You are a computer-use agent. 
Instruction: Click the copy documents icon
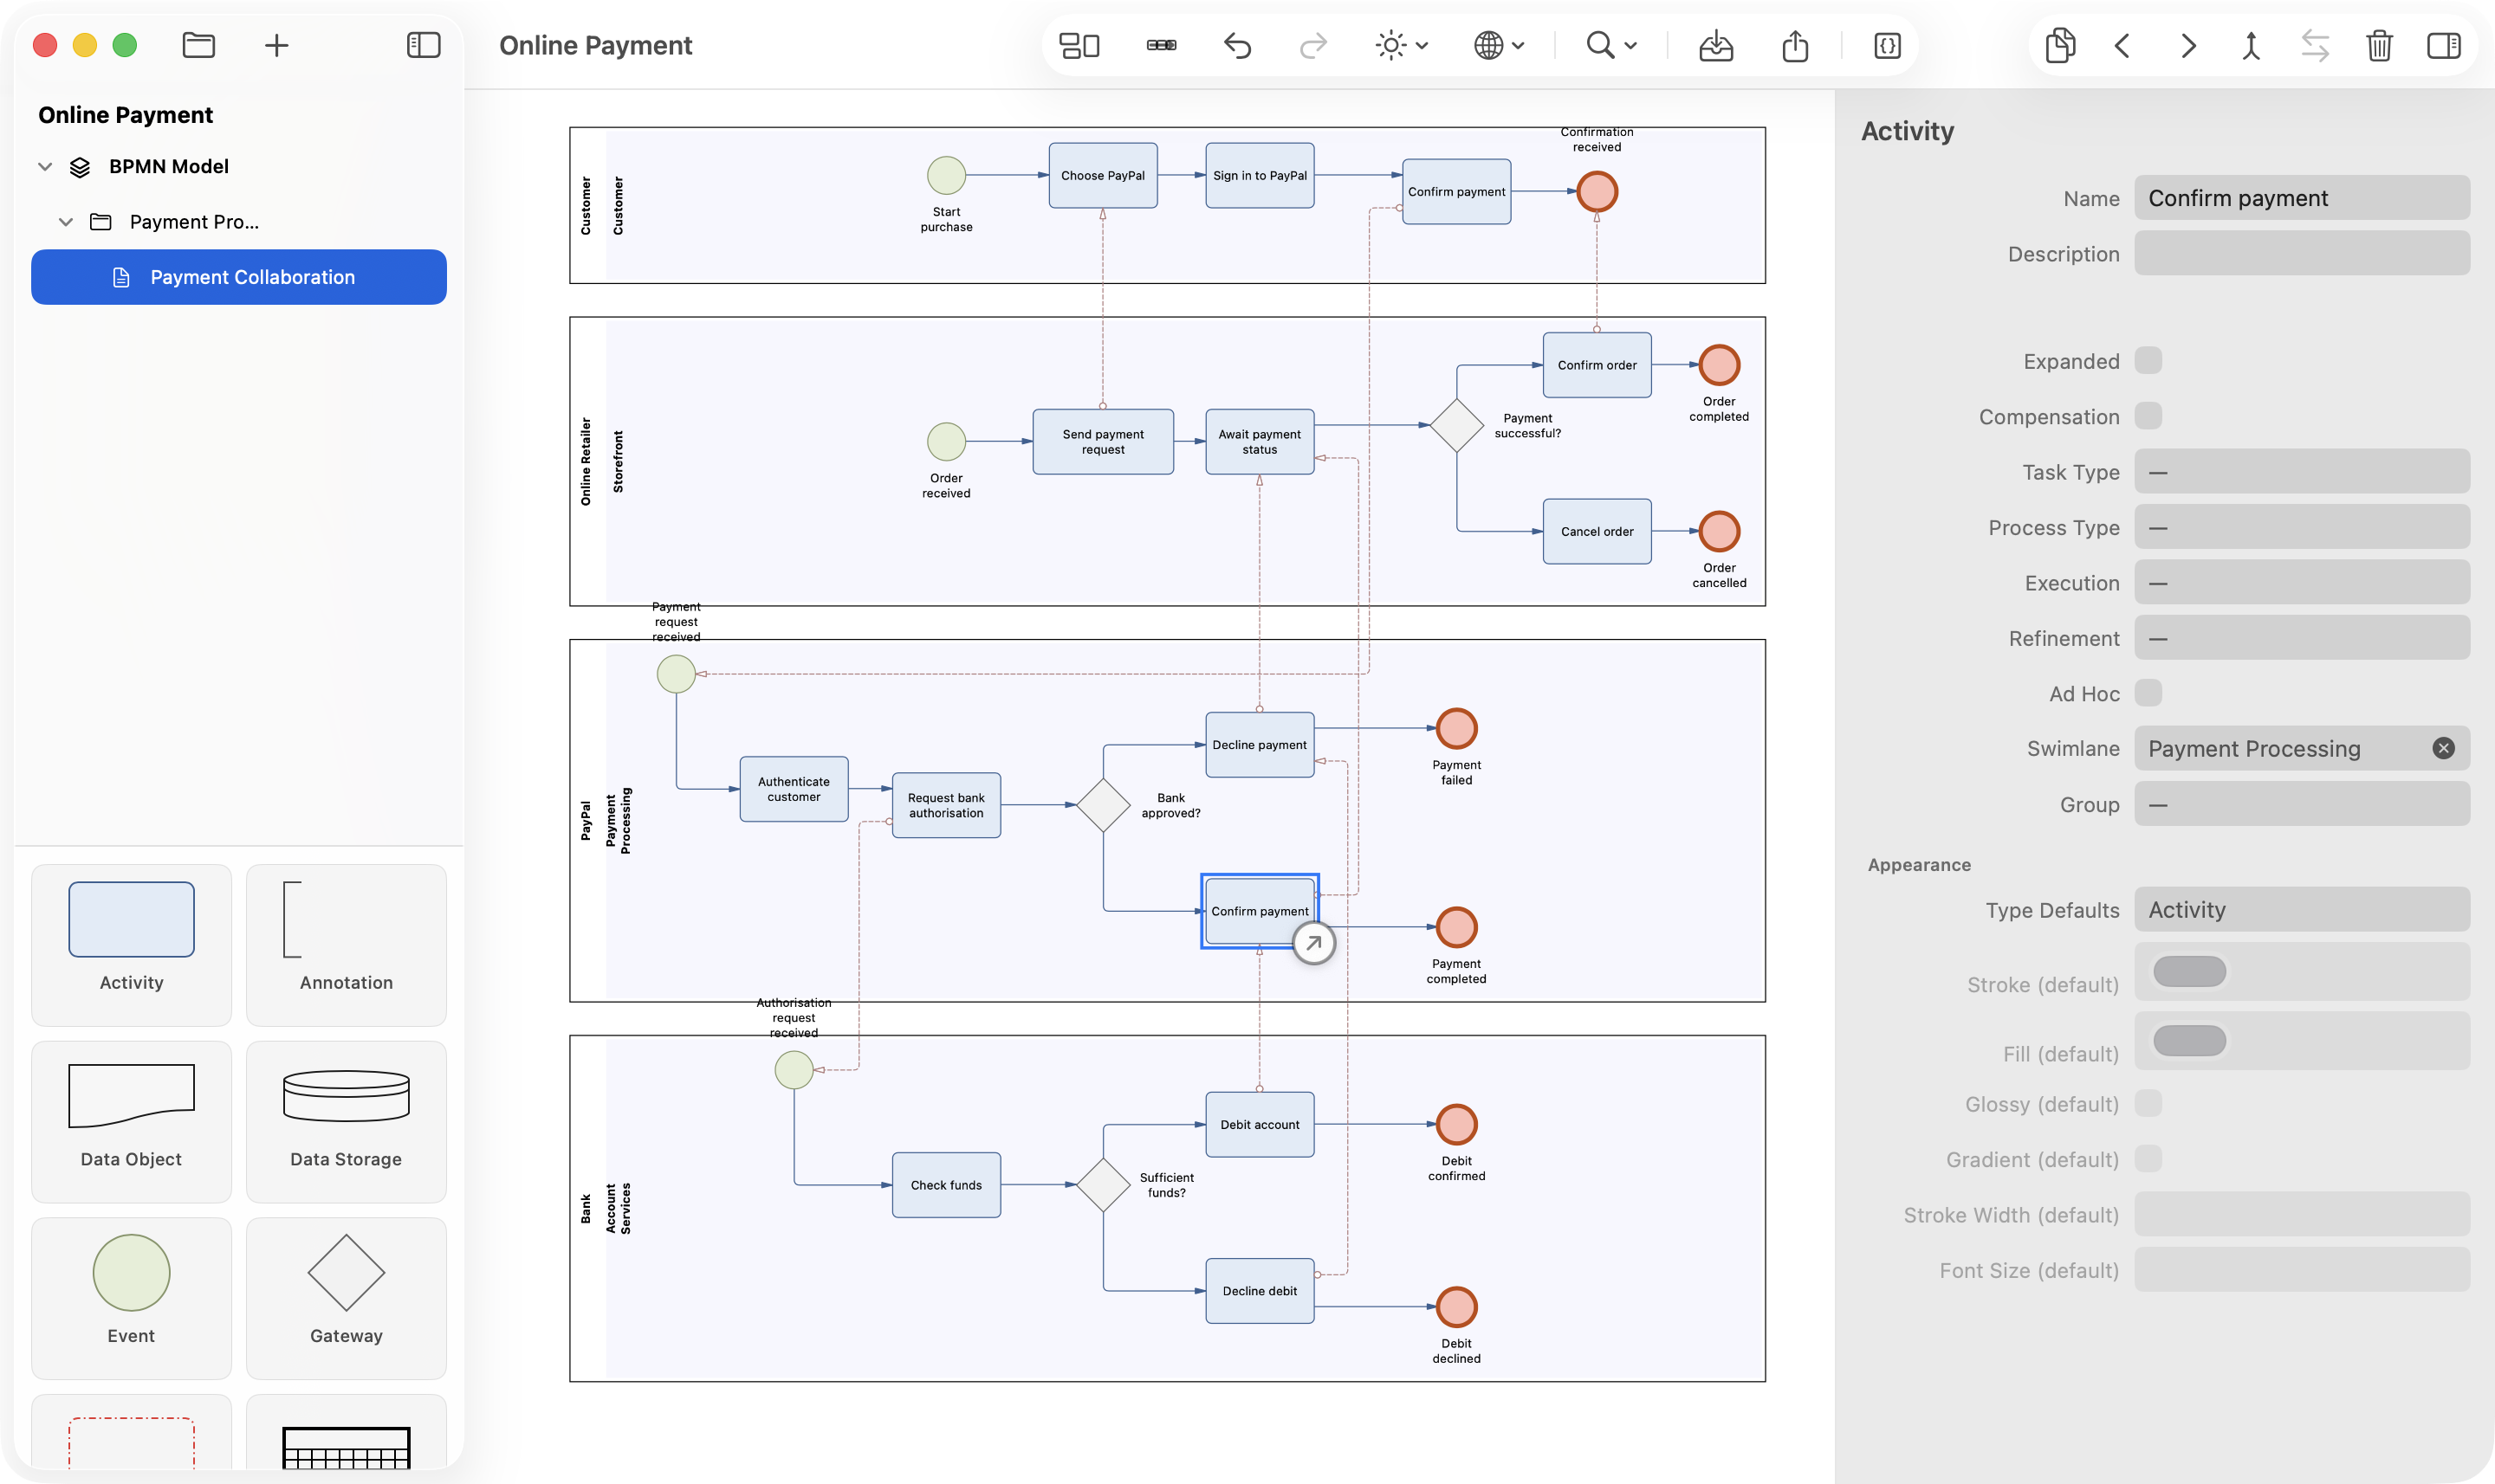(2060, 45)
